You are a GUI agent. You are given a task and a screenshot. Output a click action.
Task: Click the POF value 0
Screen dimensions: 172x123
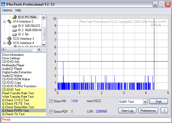click(72, 111)
